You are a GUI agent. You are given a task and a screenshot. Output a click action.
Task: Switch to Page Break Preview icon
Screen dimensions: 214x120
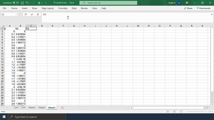(x=181, y=112)
